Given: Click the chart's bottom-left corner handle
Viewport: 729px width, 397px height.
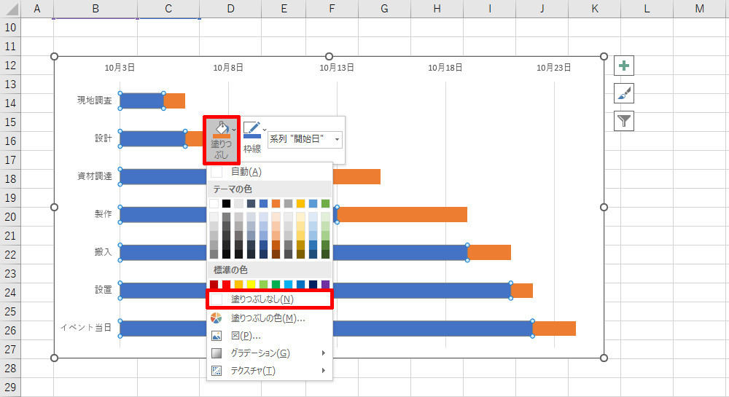Looking at the screenshot, I should pos(55,358).
